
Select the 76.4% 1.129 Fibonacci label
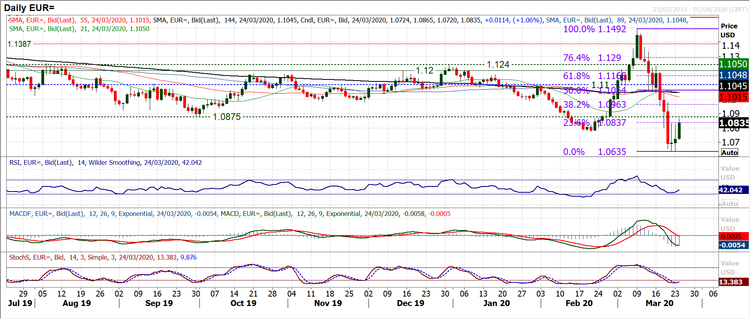(x=592, y=58)
